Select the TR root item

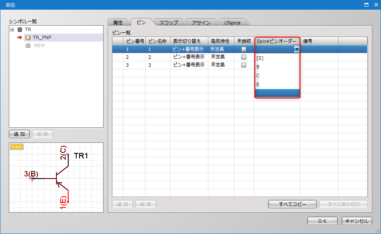click(28, 29)
